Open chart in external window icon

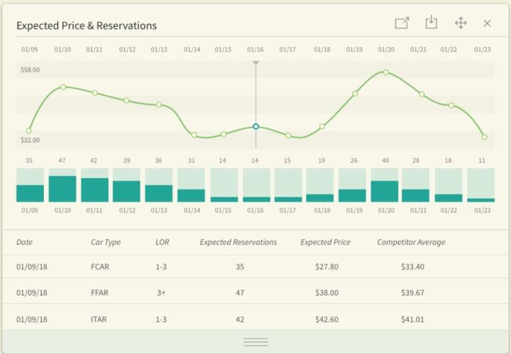click(402, 23)
